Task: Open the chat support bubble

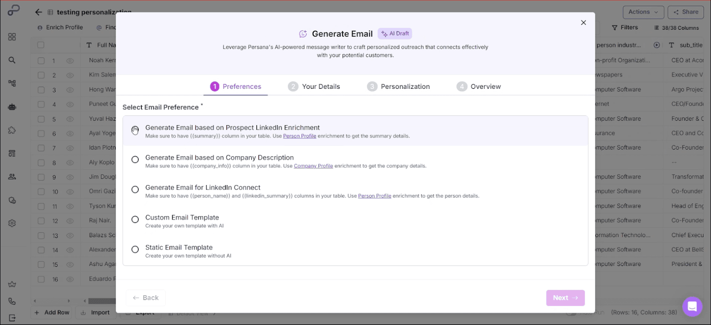Action: click(x=692, y=306)
